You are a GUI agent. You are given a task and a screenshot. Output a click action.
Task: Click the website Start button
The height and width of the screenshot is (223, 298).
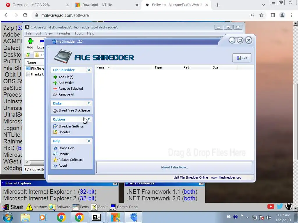coord(13,207)
